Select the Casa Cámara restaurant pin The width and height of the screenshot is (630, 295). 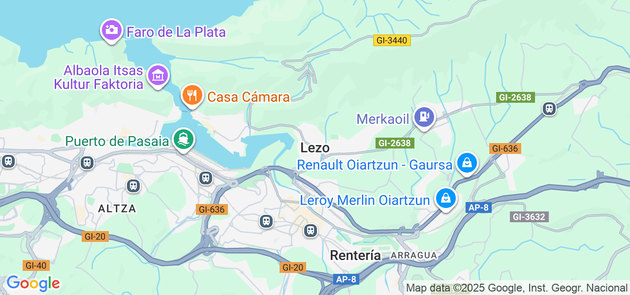[192, 95]
